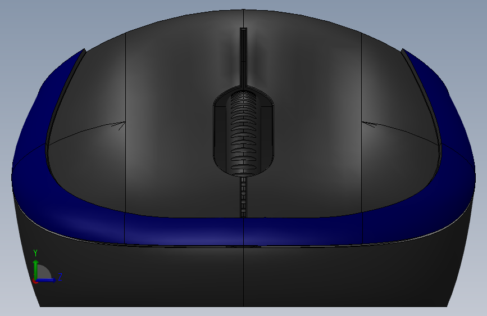The width and height of the screenshot is (487, 316).
Task: Select the blue trim band at front center
Action: [244, 231]
